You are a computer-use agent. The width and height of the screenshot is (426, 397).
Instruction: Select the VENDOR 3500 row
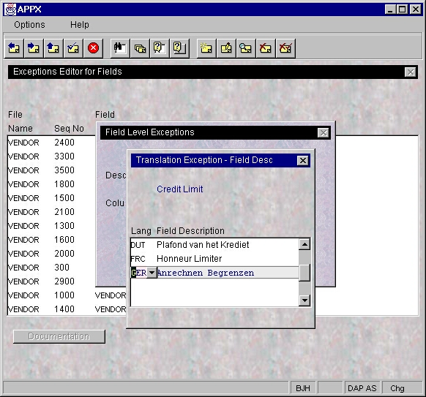[x=52, y=170]
